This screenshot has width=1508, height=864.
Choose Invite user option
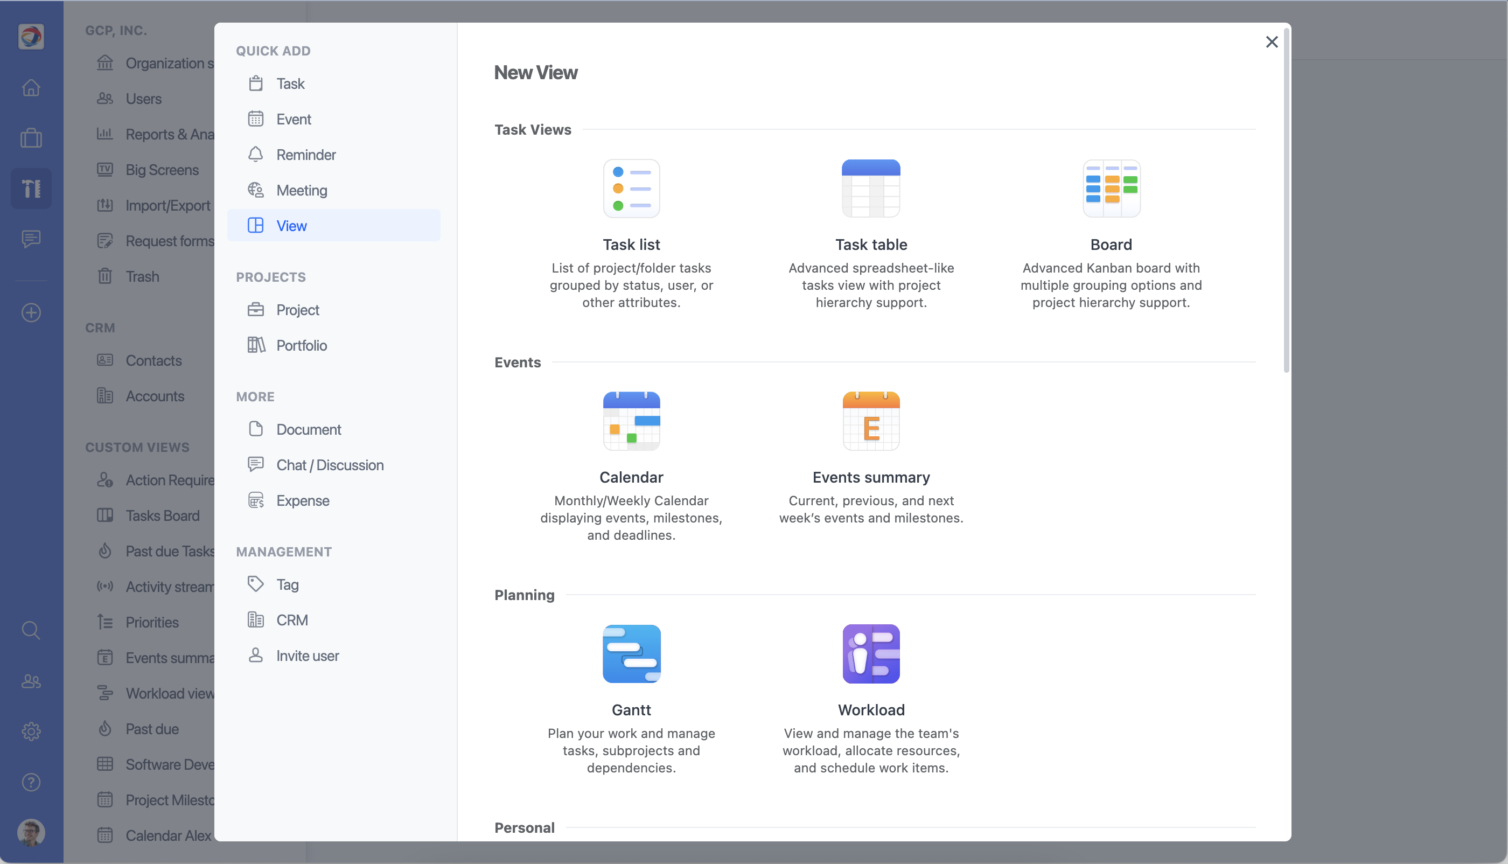point(333,656)
